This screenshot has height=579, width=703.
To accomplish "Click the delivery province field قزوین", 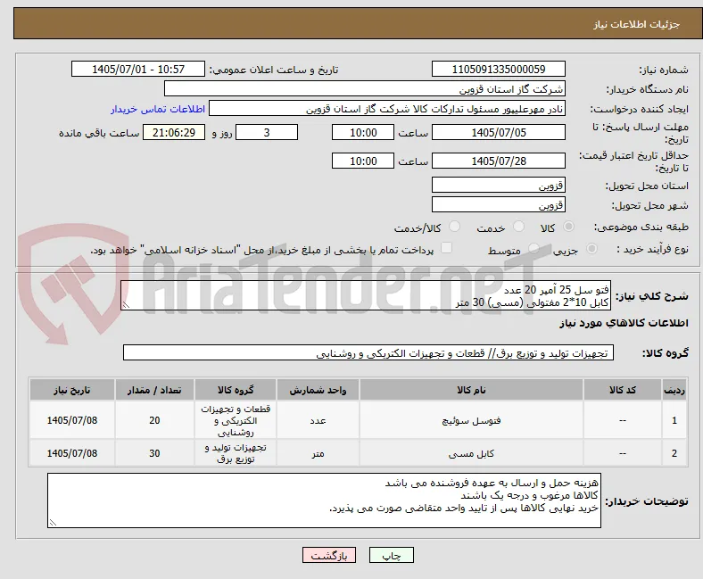I will coord(499,185).
